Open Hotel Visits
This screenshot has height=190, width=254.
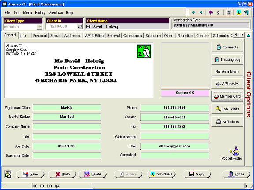[x=227, y=109]
